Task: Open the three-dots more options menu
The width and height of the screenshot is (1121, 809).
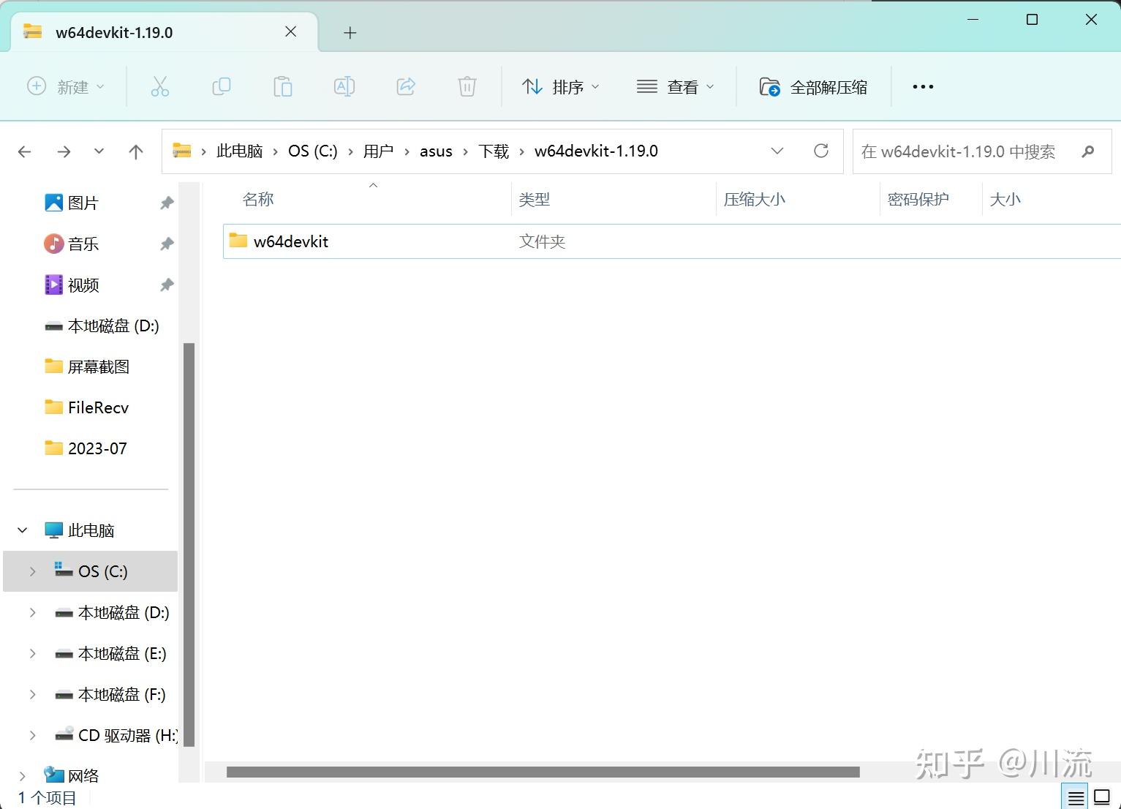Action: (x=923, y=87)
